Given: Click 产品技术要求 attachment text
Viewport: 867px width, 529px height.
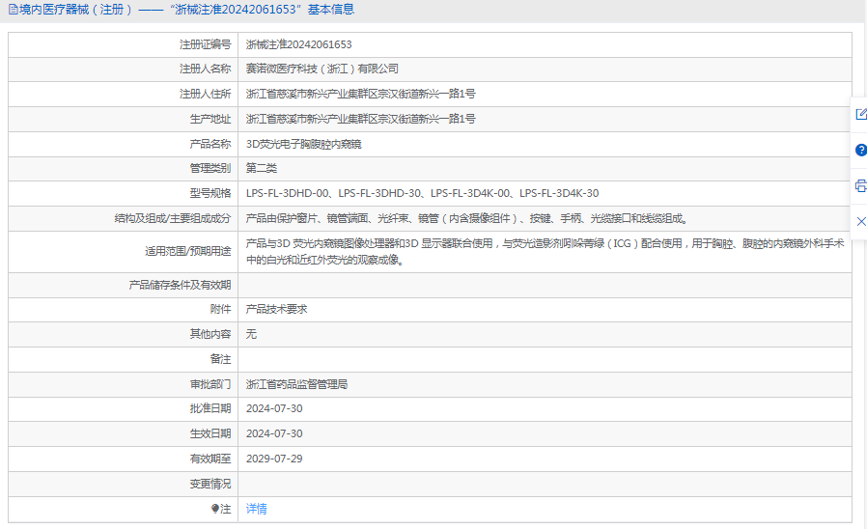Looking at the screenshot, I should pos(276,309).
